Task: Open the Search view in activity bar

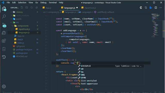Action: click(4, 17)
